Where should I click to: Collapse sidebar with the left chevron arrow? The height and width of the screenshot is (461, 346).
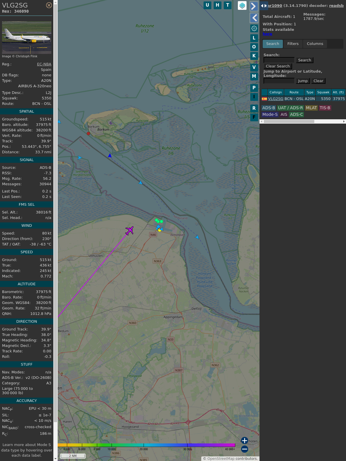254,18
